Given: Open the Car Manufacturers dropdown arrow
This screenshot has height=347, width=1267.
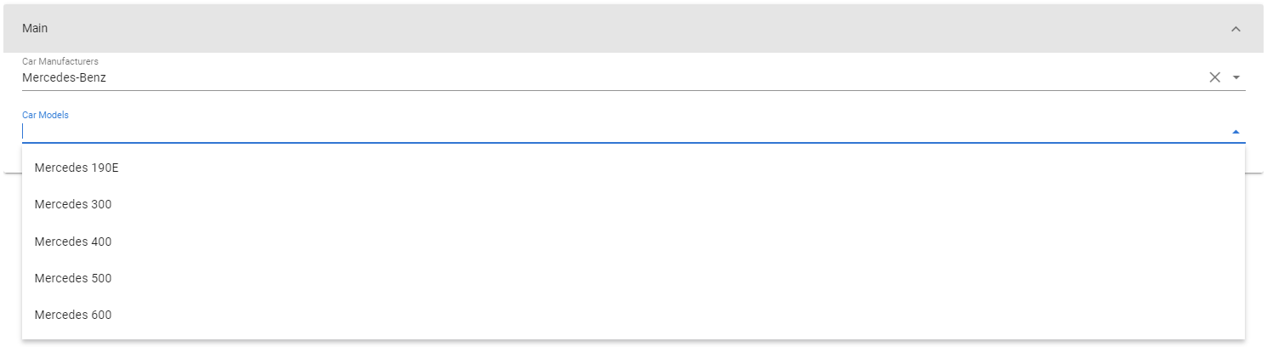Looking at the screenshot, I should coord(1236,77).
